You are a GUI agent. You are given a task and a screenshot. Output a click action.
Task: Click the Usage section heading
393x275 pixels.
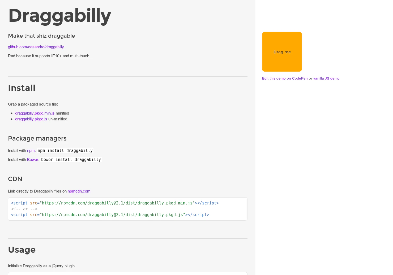[22, 250]
